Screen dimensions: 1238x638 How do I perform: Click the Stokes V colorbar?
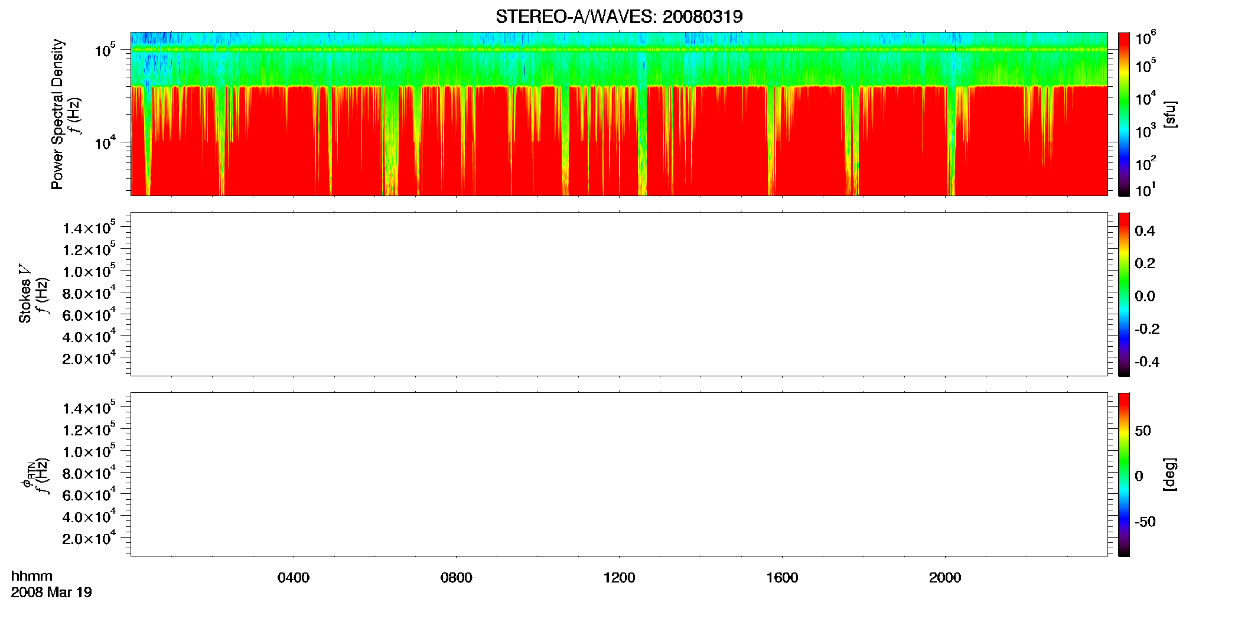click(1124, 294)
